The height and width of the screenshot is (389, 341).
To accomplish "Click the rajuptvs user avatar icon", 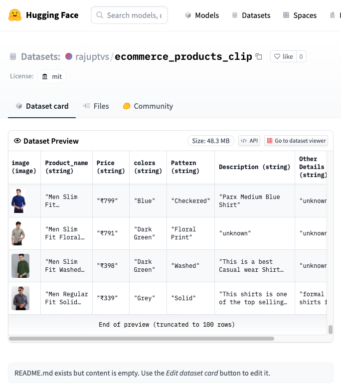I will [x=69, y=56].
